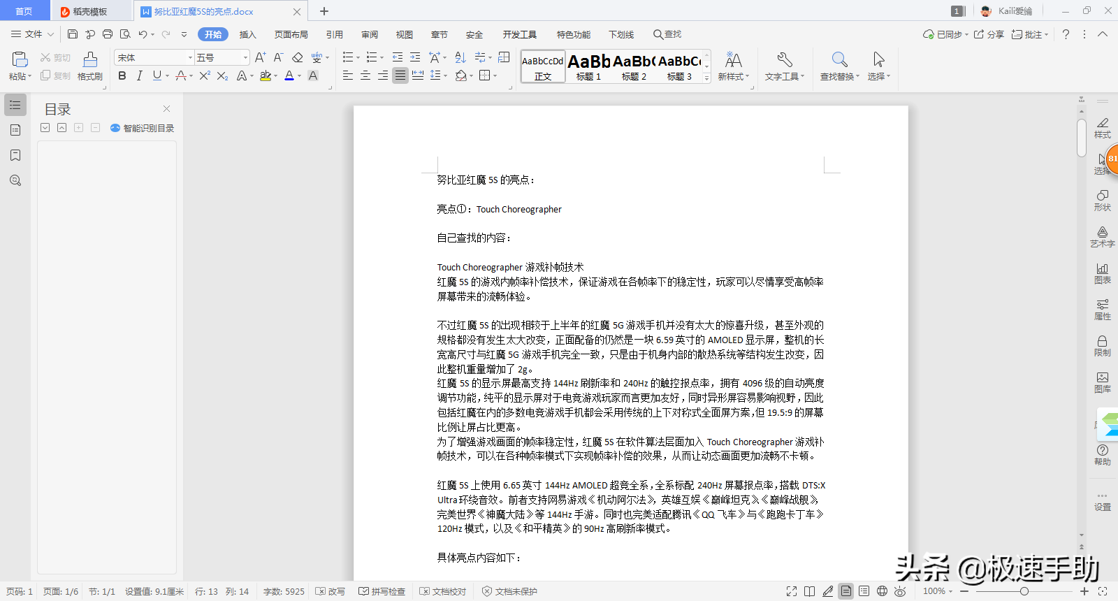Decrease the paragraph indent
Viewport: 1118px width, 601px height.
click(x=398, y=57)
